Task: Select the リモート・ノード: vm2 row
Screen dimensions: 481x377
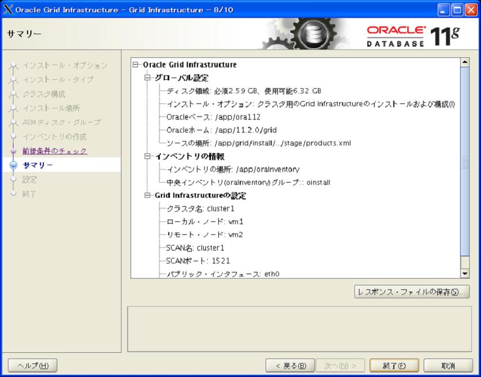Action: point(205,235)
